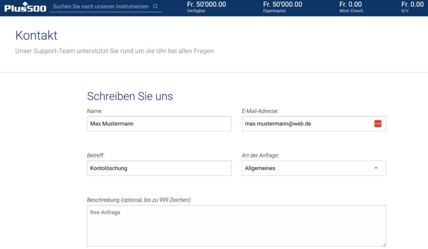Open the Art der Anfrage dropdown
Image resolution: width=428 pixels, height=249 pixels.
click(x=314, y=168)
